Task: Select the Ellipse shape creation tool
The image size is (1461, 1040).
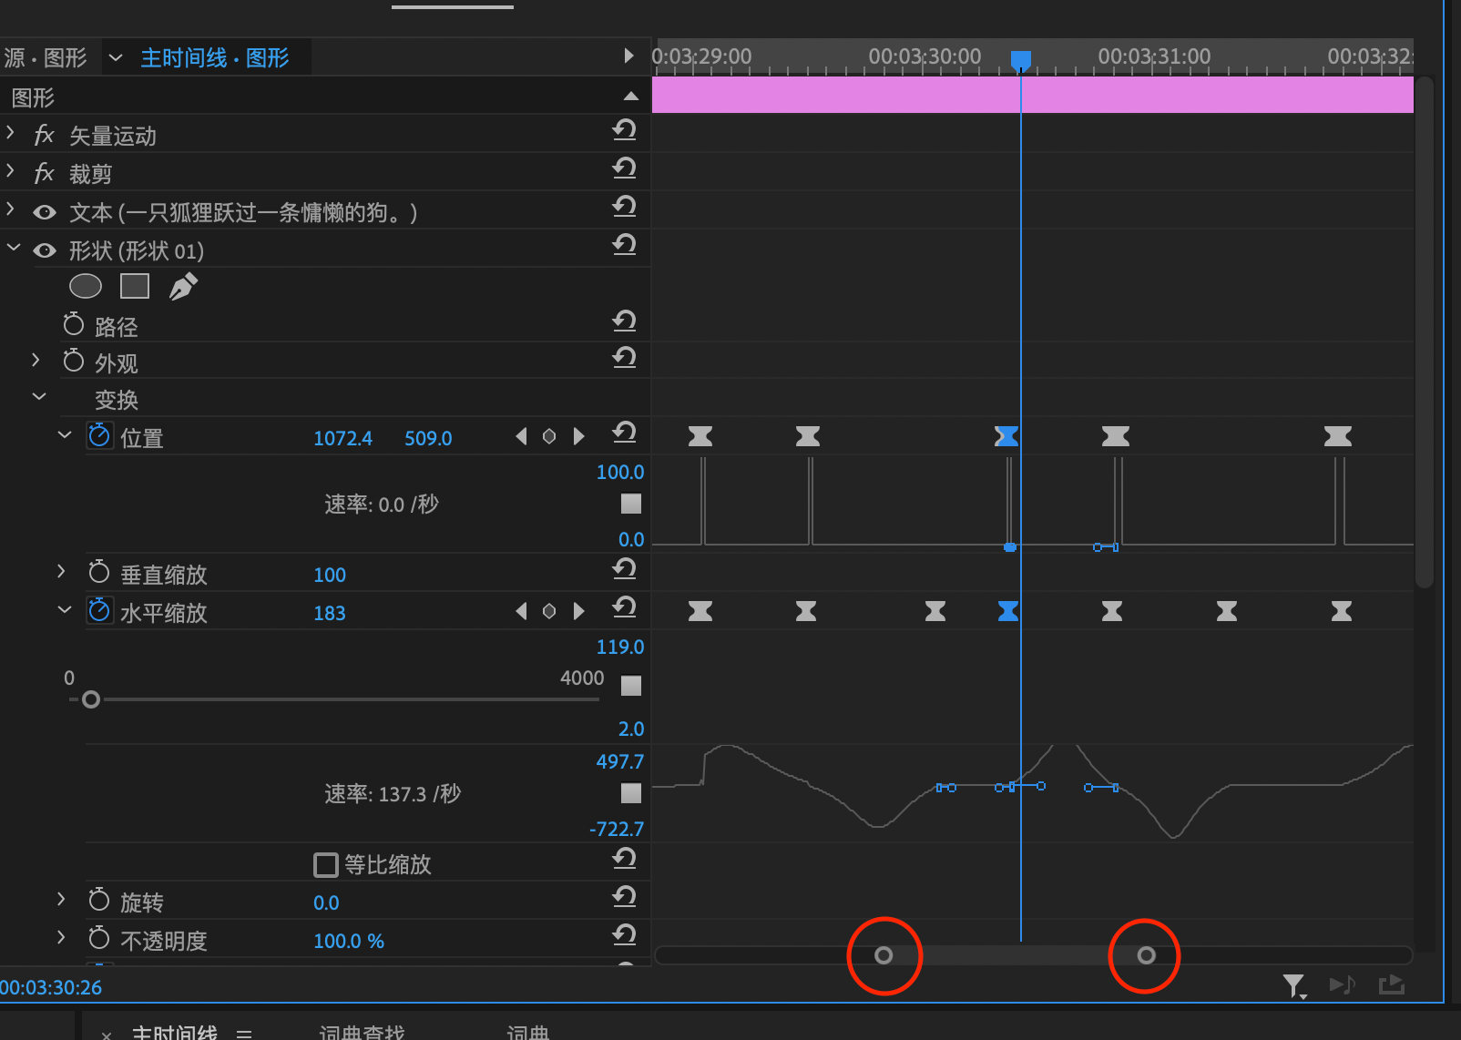Action: click(85, 285)
